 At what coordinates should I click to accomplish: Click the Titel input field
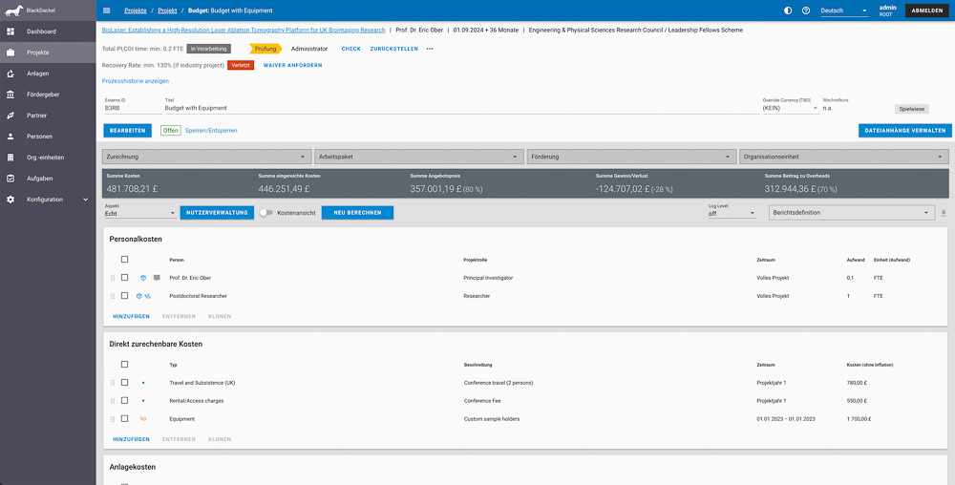tap(461, 106)
